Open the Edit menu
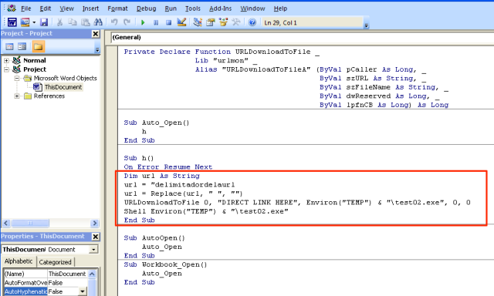 (46, 8)
